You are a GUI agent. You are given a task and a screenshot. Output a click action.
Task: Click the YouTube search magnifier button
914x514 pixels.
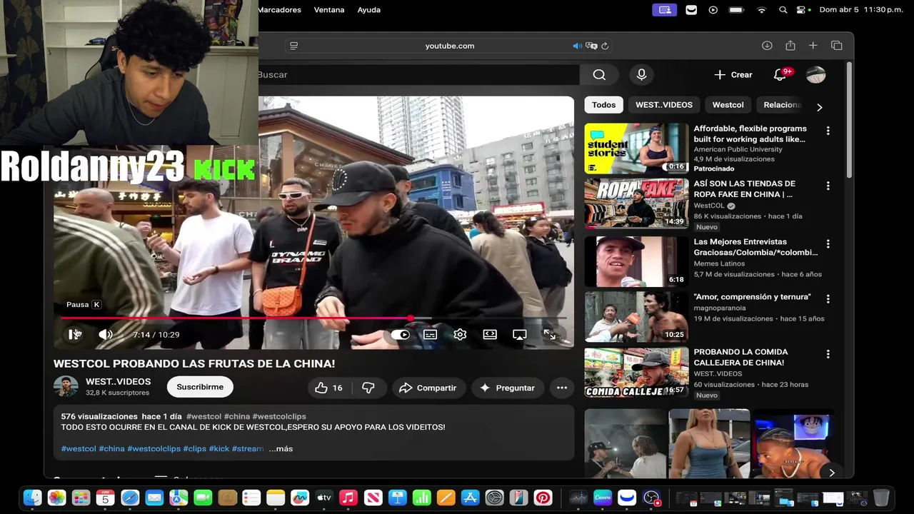(x=599, y=74)
